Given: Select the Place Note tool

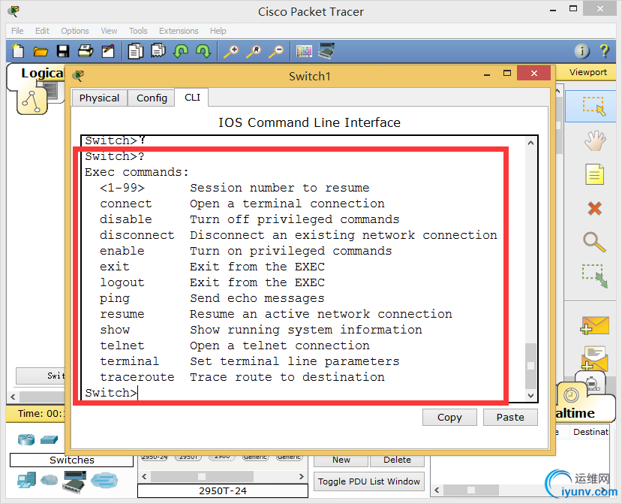Looking at the screenshot, I should 595,174.
